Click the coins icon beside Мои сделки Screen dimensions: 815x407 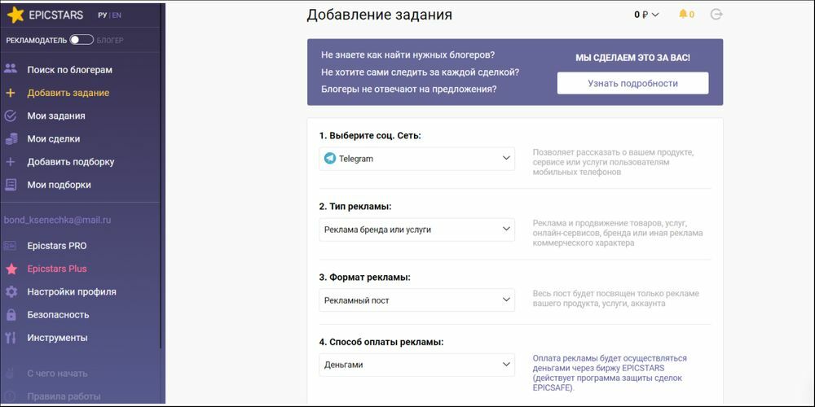(11, 138)
